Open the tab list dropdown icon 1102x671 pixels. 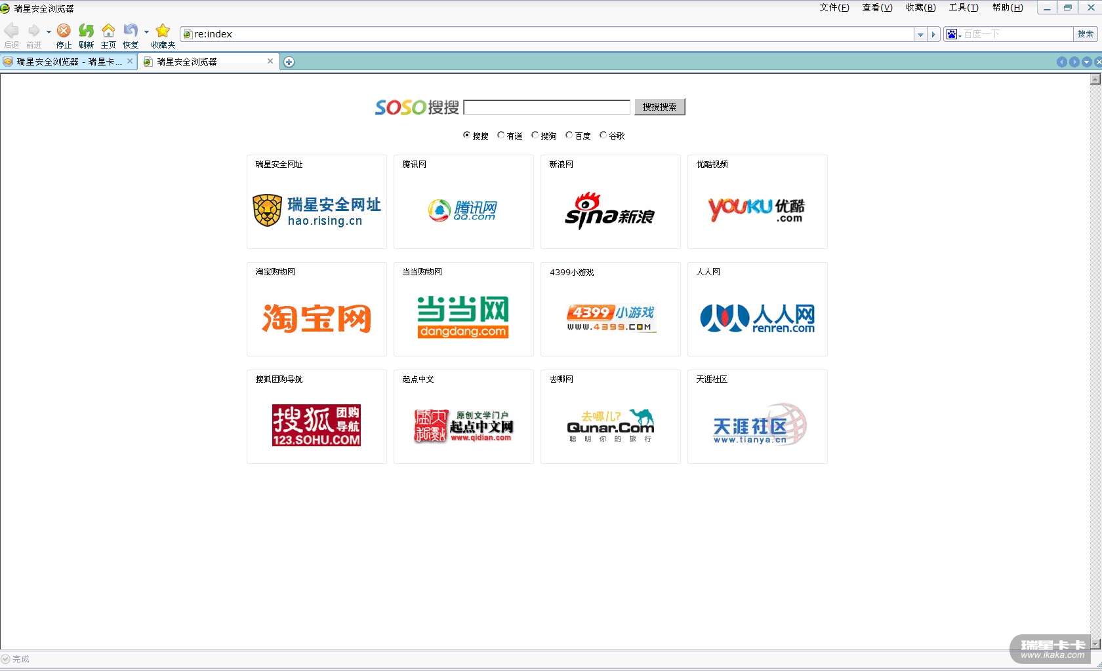point(1087,62)
